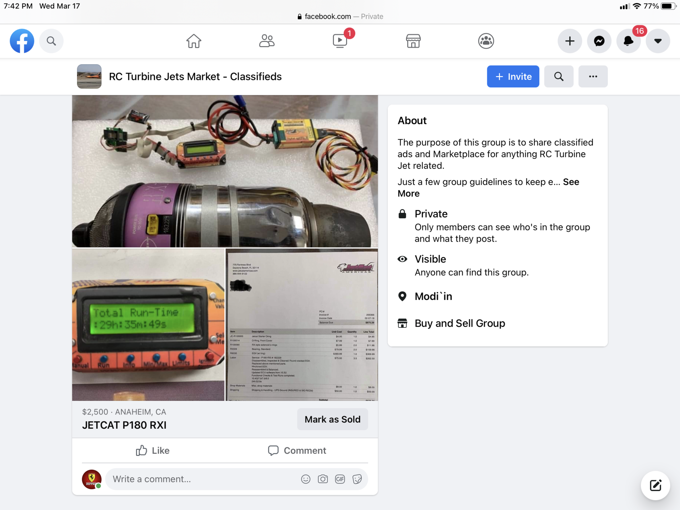
Task: Like the JETCAT P180 RXI post
Action: pos(153,451)
